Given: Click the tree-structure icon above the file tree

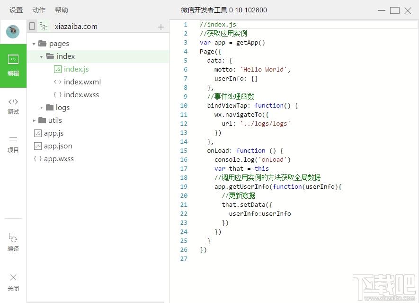Looking at the screenshot, I should point(43,26).
